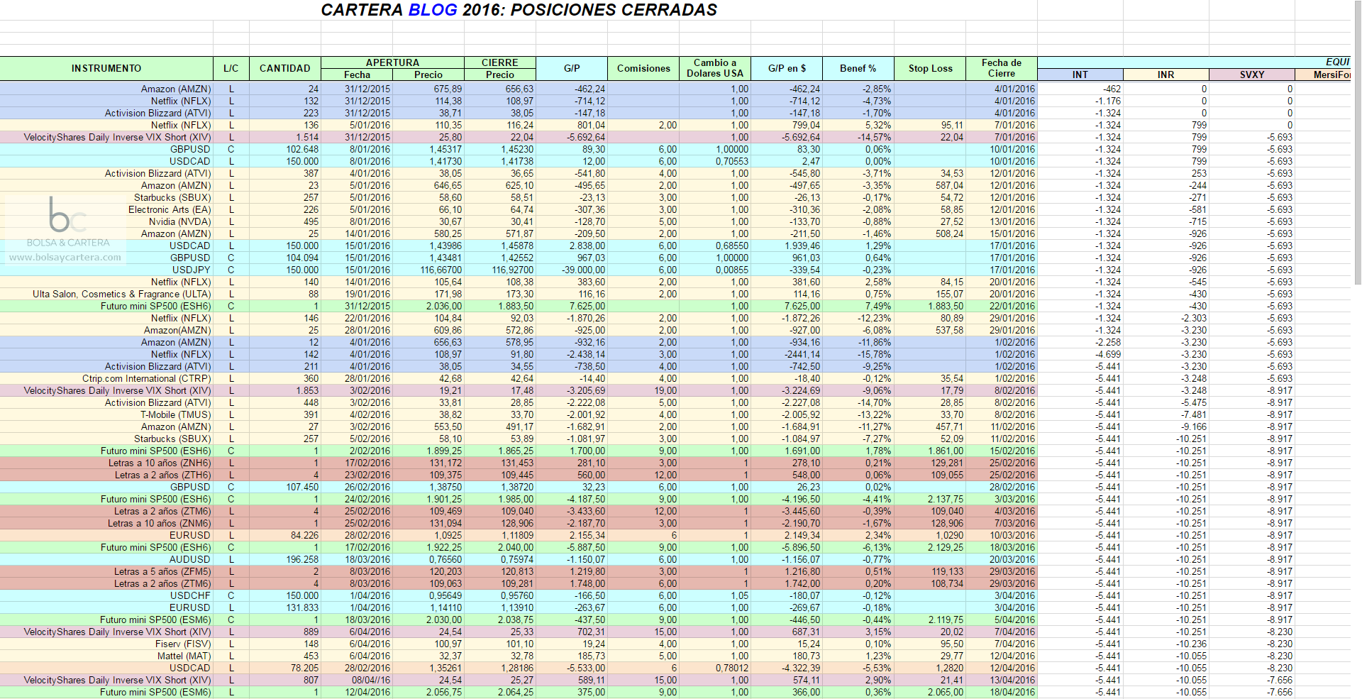Screen dimensions: 1362x699
Task: Select the Ulta Salon, Cosmetics & Fragrance cell
Action: pos(106,294)
